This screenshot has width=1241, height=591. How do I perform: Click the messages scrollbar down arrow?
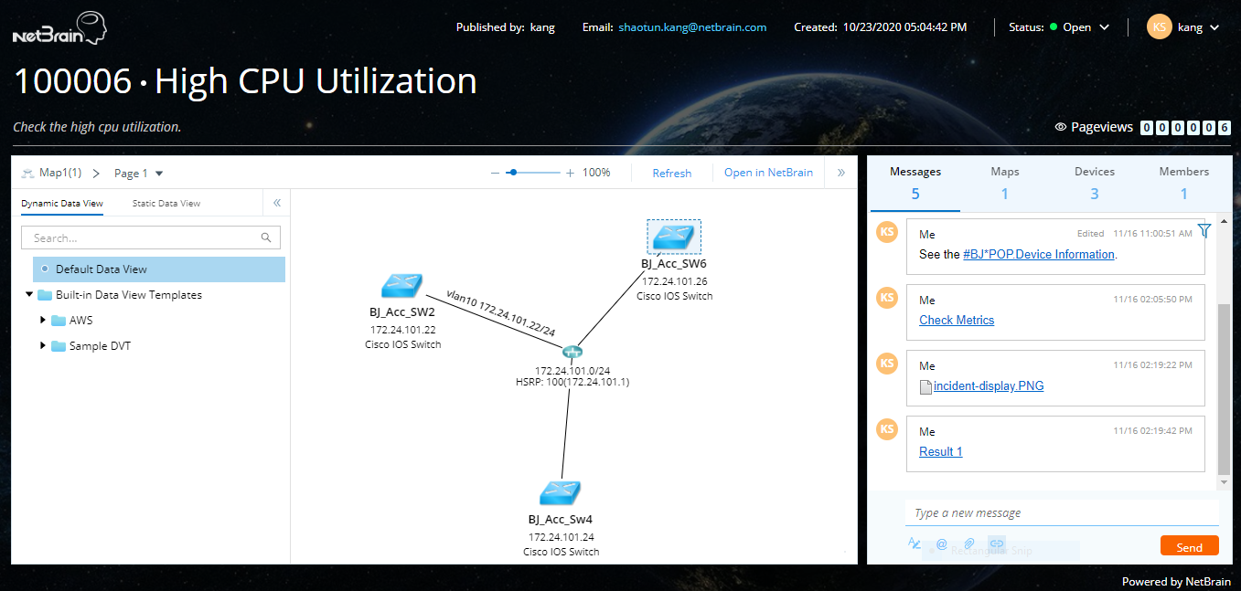click(x=1225, y=481)
